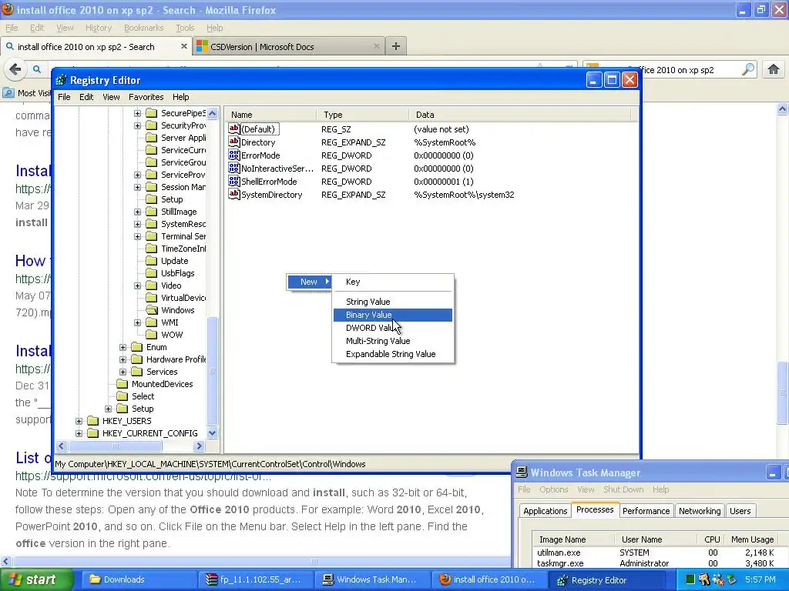The image size is (789, 591).
Task: Choose Multi-String Value from New submenu
Action: [393, 341]
